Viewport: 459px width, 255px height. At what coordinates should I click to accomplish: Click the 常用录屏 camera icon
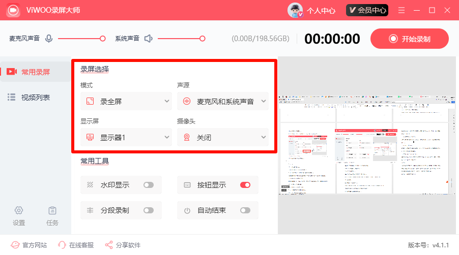coord(12,72)
